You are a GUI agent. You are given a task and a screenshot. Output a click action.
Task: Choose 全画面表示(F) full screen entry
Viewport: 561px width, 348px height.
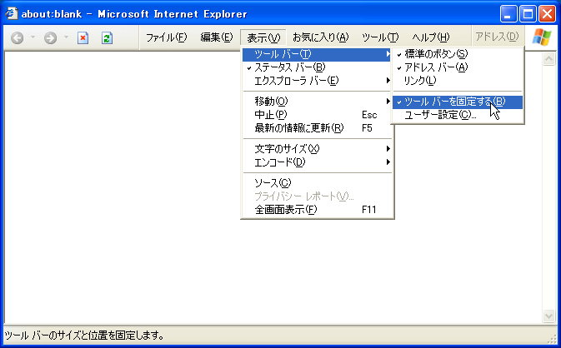tap(317, 210)
